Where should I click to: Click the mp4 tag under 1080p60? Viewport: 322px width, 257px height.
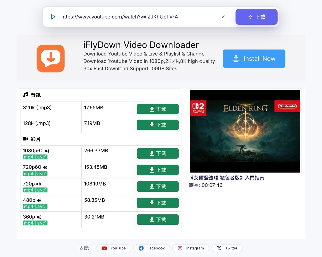tap(29, 157)
